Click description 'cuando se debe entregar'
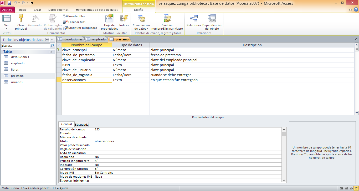Image resolution: width=359 pixels, height=191 pixels. click(171, 75)
